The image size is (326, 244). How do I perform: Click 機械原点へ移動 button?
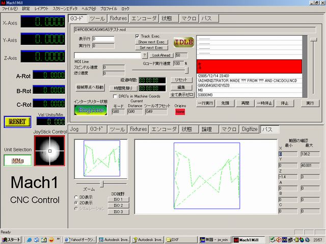click(90, 87)
